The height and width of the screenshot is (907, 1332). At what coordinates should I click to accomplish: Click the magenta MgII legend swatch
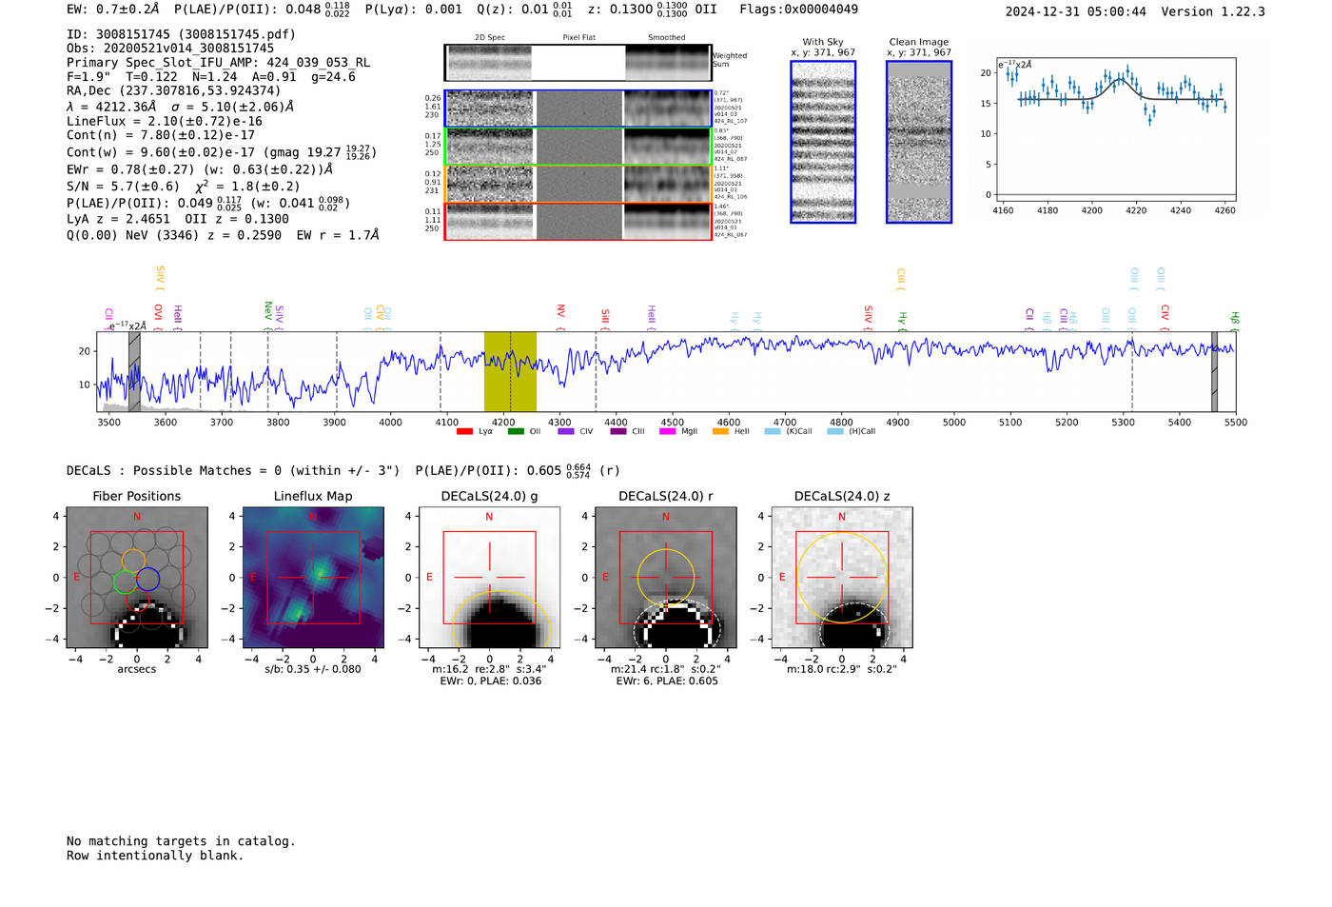668,431
